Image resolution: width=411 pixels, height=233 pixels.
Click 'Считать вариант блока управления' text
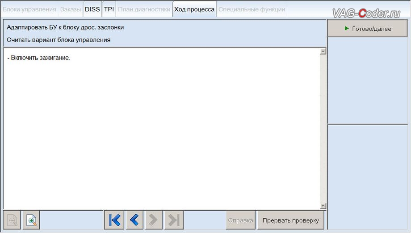[x=59, y=40]
